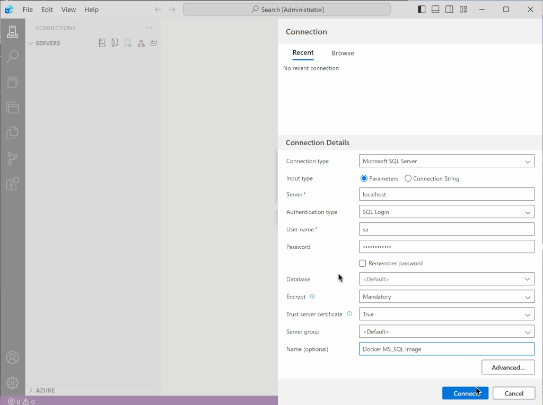Switch to the Recent tab
Screen dimensions: 543x405
point(303,52)
